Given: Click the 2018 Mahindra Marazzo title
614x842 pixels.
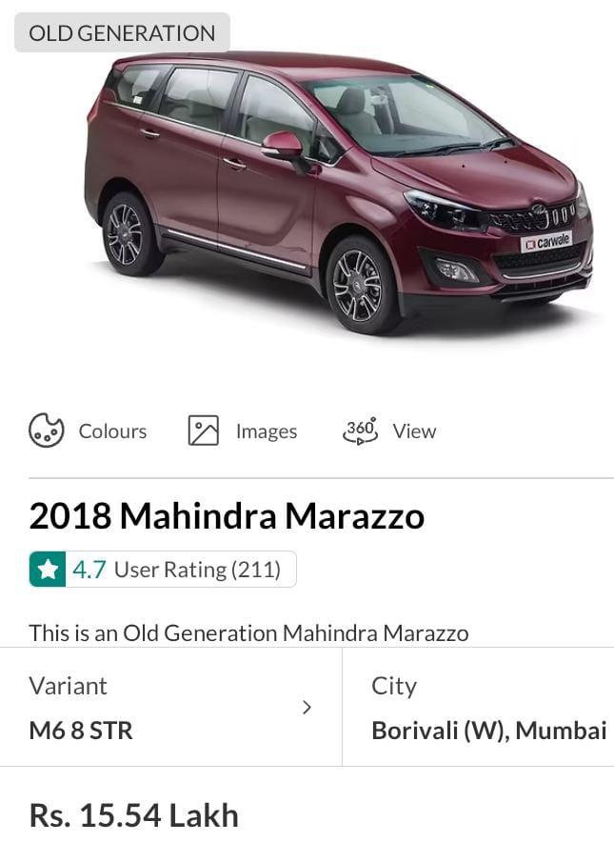Looking at the screenshot, I should coord(227,516).
